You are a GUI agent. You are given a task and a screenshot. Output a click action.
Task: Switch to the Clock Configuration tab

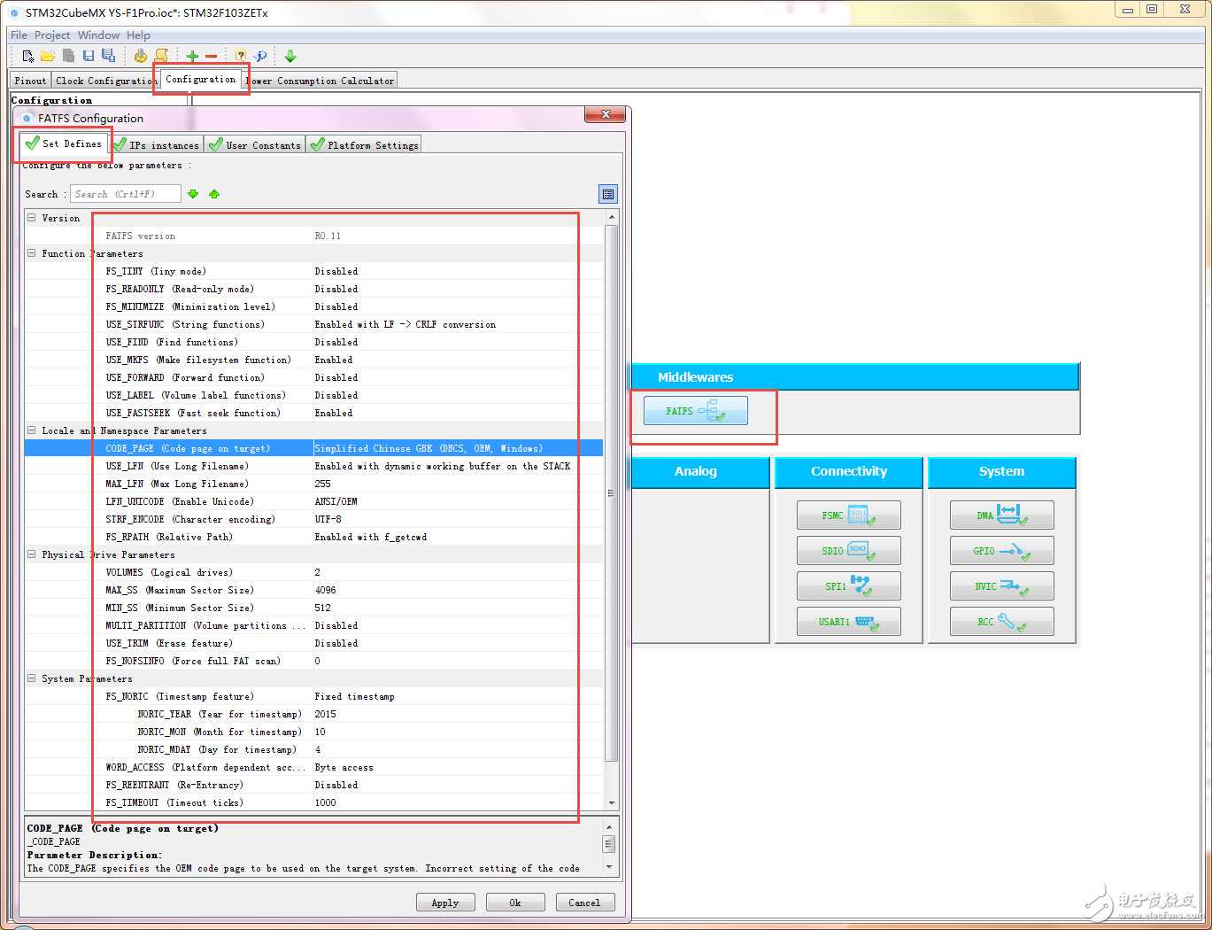click(104, 81)
